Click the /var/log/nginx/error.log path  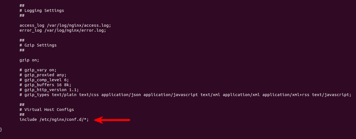[75, 30]
